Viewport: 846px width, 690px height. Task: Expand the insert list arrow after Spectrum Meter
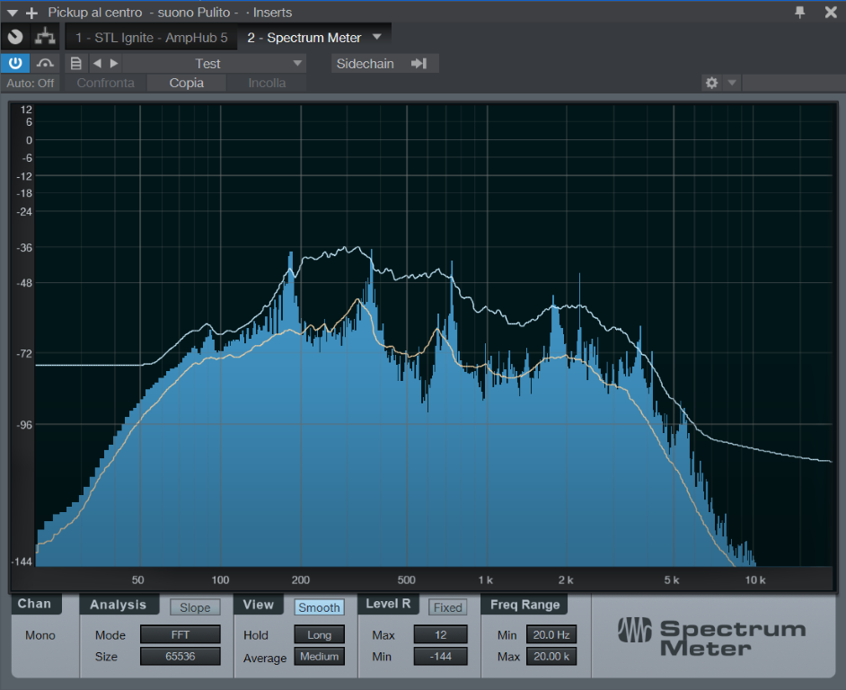tap(376, 37)
